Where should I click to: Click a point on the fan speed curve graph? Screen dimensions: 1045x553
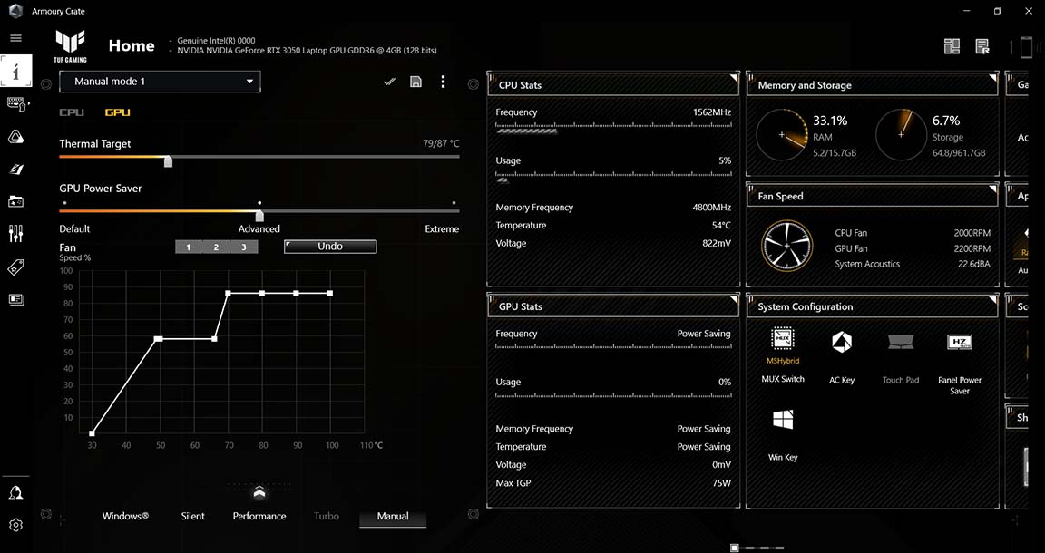229,292
